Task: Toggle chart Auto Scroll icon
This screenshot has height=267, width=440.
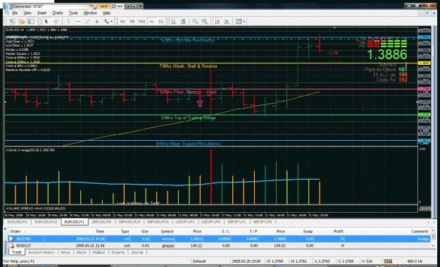Action: click(227, 21)
